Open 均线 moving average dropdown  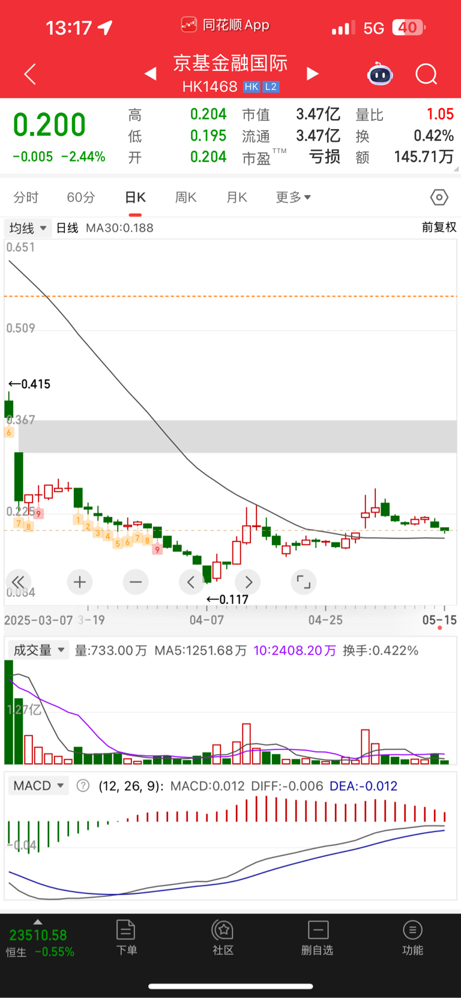[28, 228]
